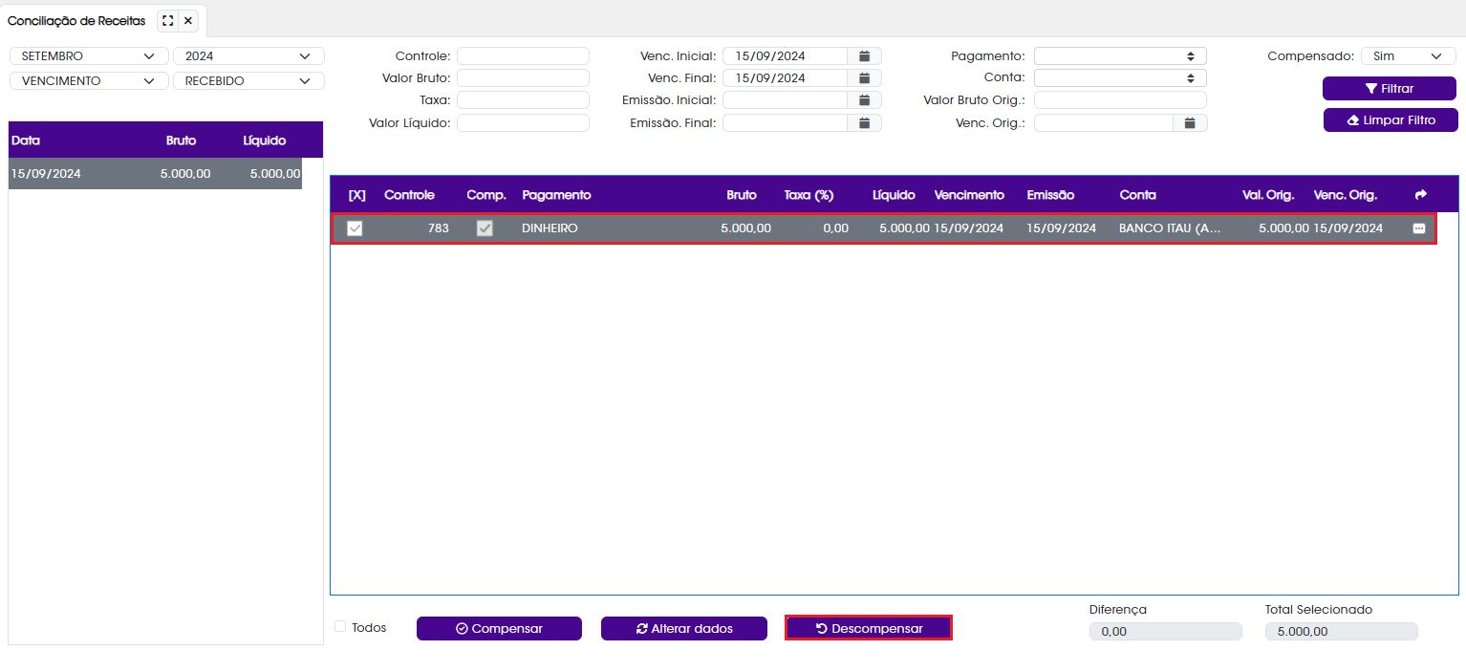Enable the Todos checkbox
Viewport: 1466px width, 672px height.
pos(340,627)
